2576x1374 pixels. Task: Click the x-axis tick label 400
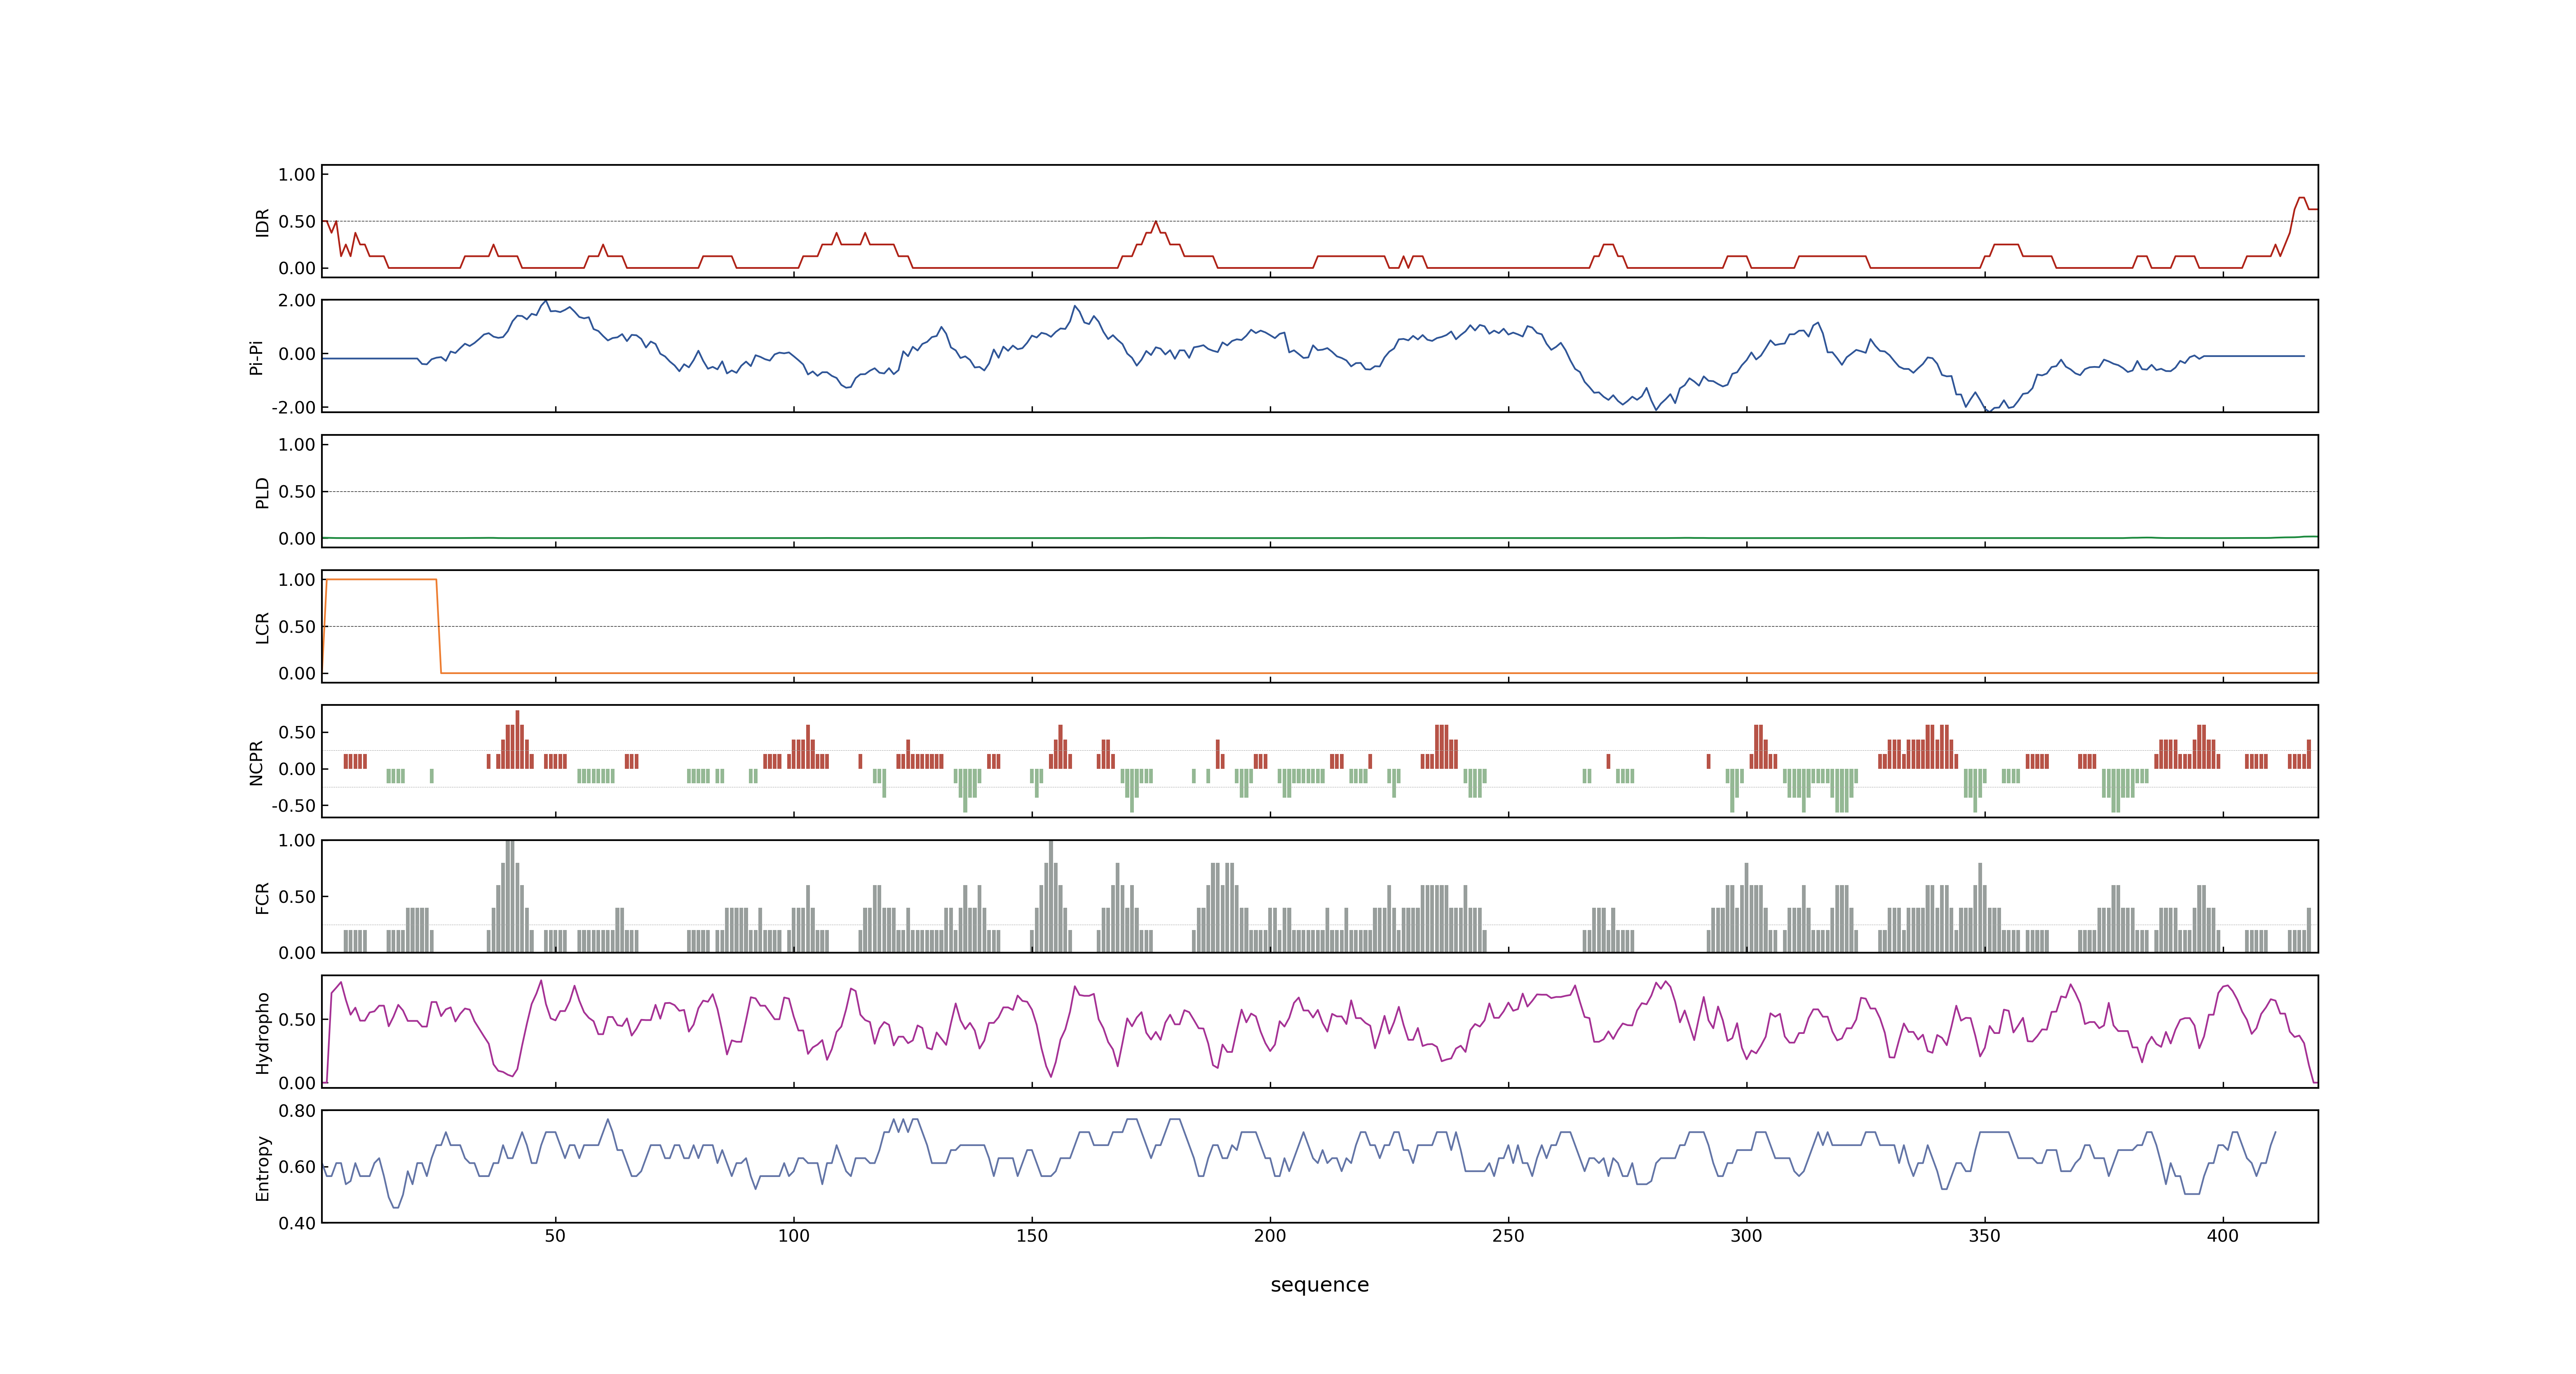tap(2223, 1236)
